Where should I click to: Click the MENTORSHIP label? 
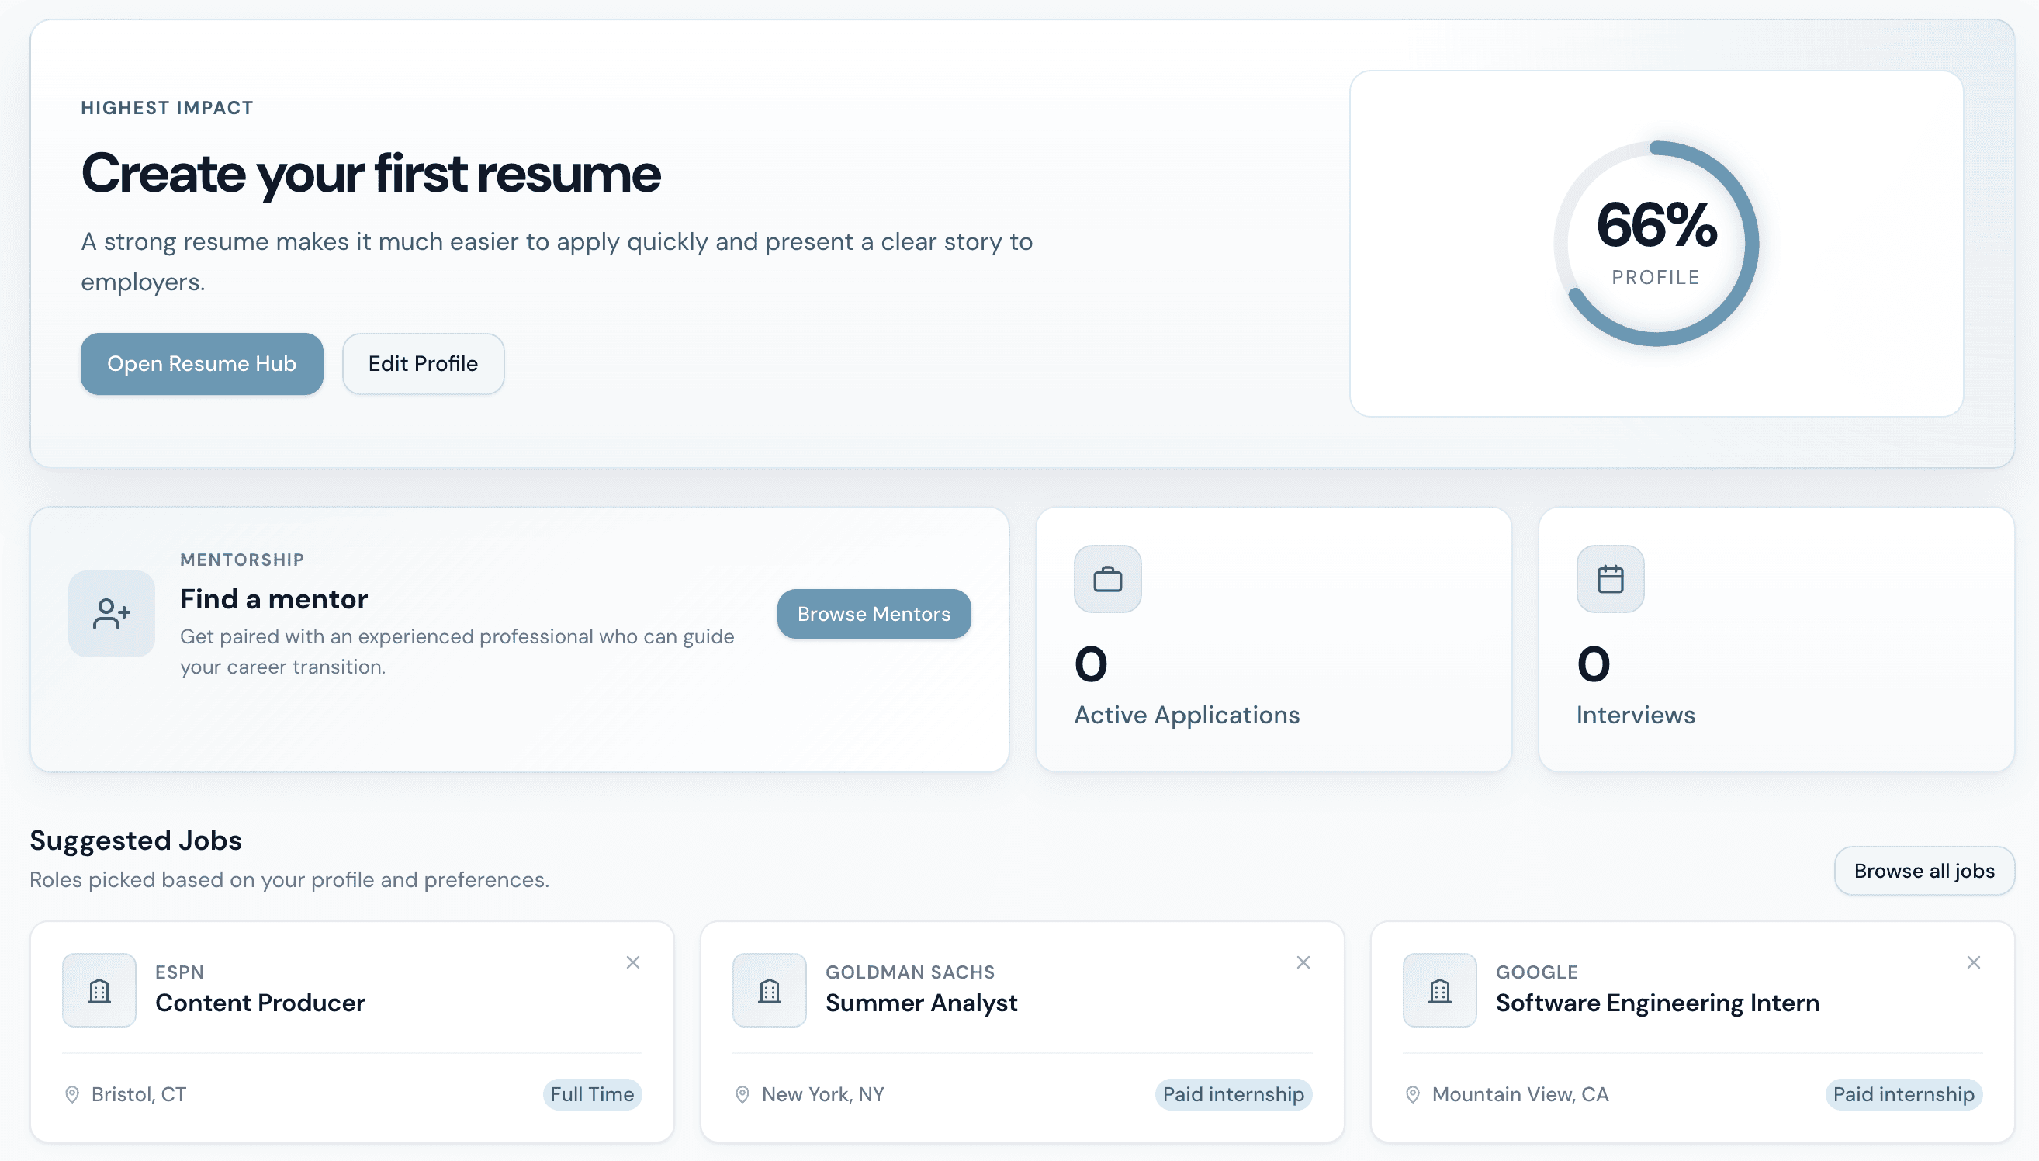(x=242, y=560)
